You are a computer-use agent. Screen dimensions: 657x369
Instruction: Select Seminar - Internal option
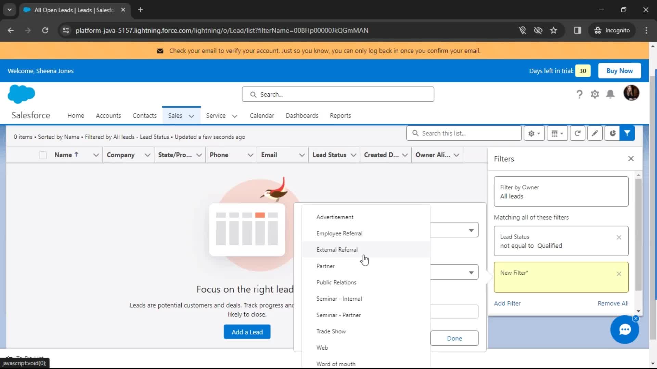[x=366, y=299]
